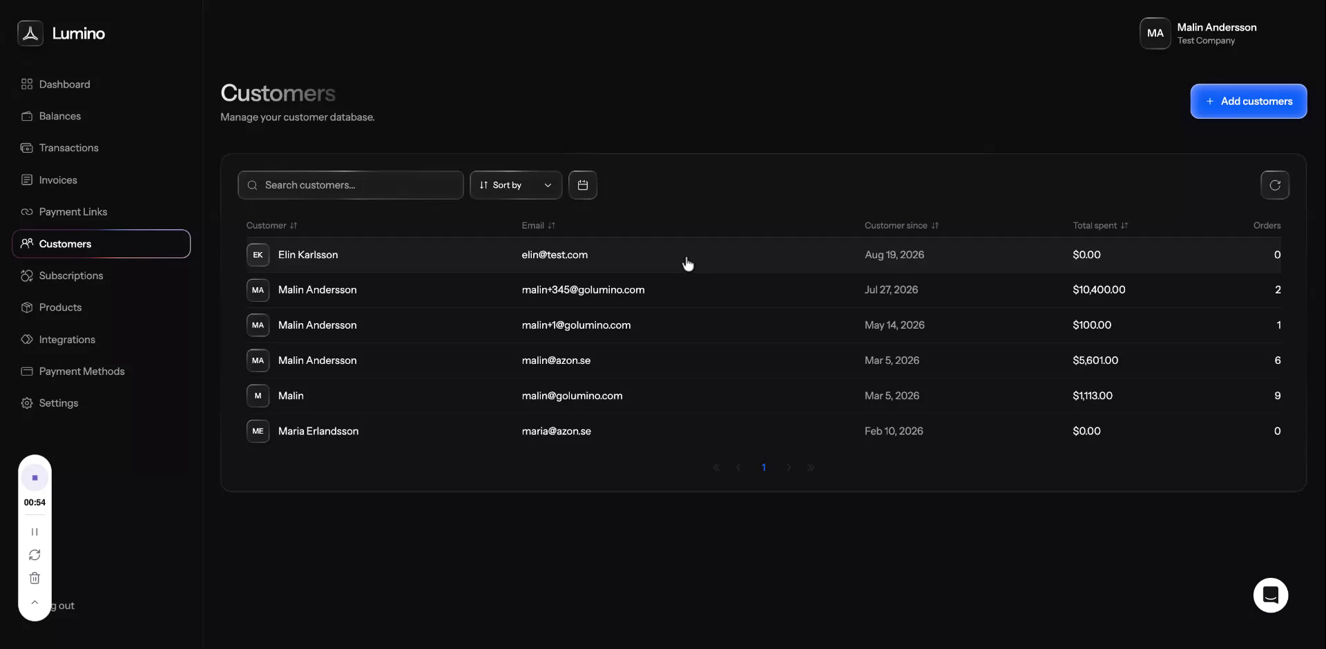The height and width of the screenshot is (649, 1326).
Task: Open Maria Erlandsson customer row
Action: (x=763, y=431)
